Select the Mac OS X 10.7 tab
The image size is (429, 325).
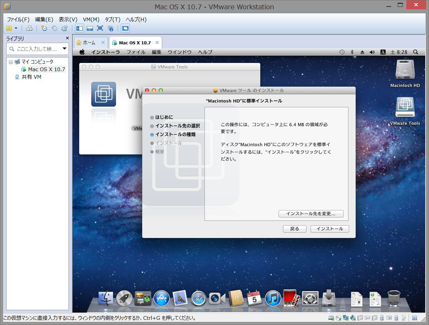pyautogui.click(x=135, y=43)
